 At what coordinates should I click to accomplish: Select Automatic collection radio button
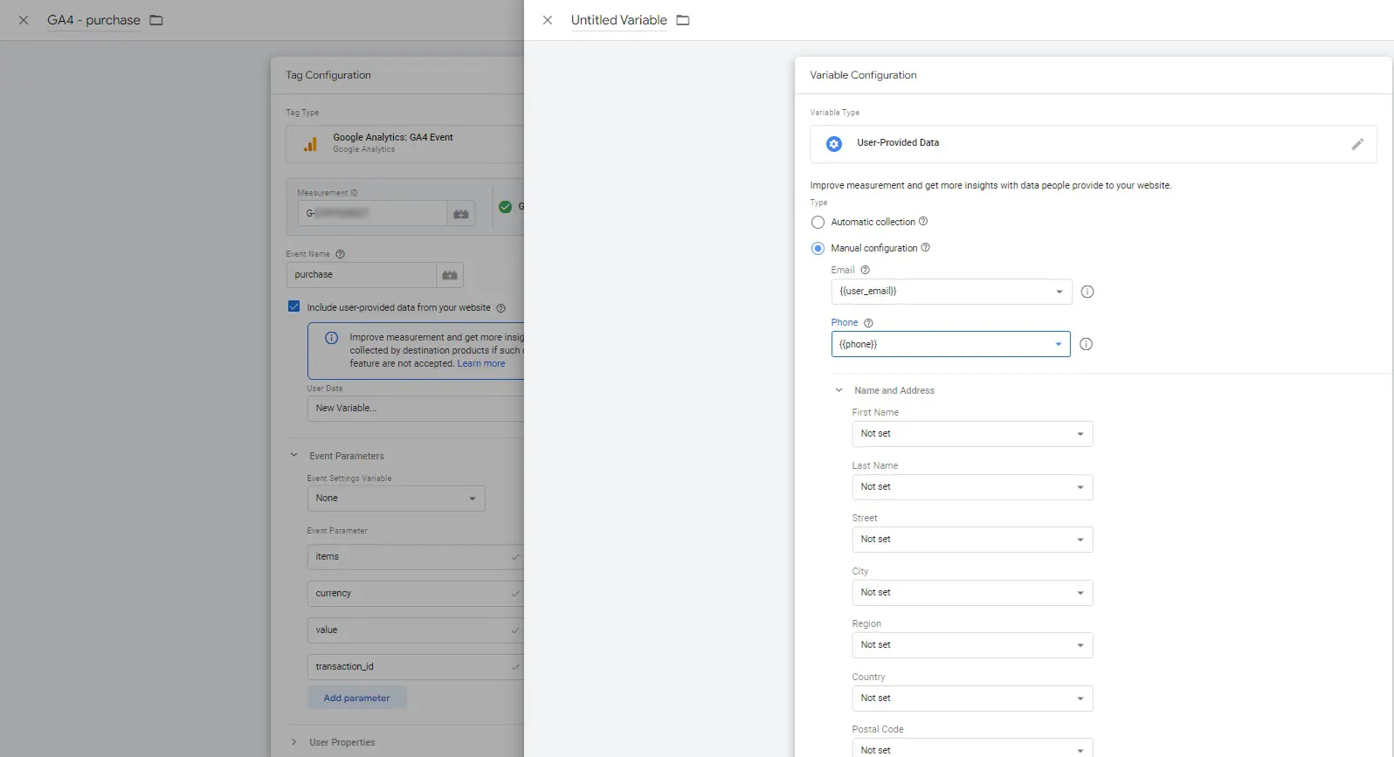pos(818,223)
